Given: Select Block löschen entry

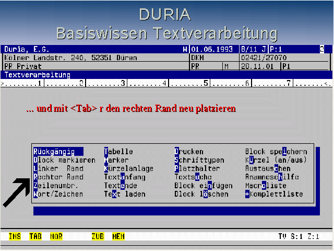Looking at the screenshot, I should (201, 194).
